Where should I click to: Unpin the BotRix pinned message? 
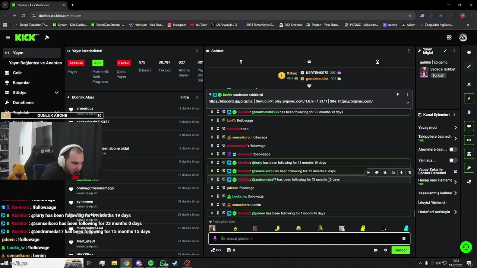[x=398, y=95]
